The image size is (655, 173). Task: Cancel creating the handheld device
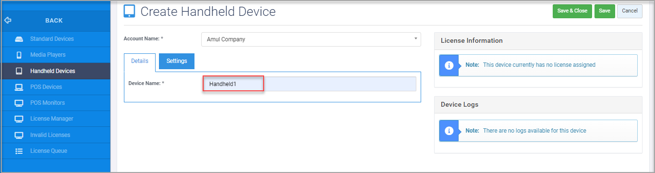[630, 11]
